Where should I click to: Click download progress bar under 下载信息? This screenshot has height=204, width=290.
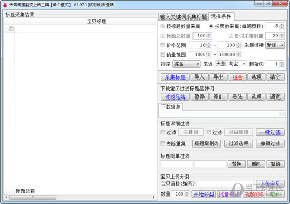(223, 114)
